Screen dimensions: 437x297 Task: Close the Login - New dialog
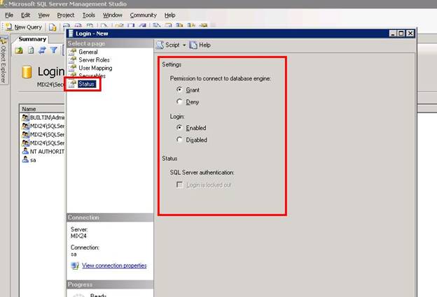pyautogui.click(x=410, y=34)
